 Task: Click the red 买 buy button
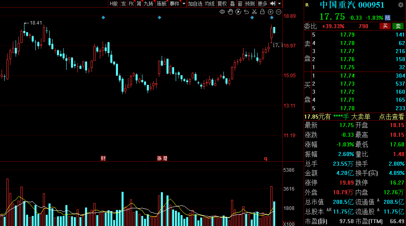click(385, 26)
